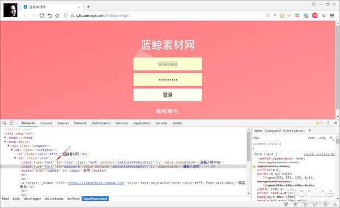
Task: Expand the head element node
Action: pos(6,138)
